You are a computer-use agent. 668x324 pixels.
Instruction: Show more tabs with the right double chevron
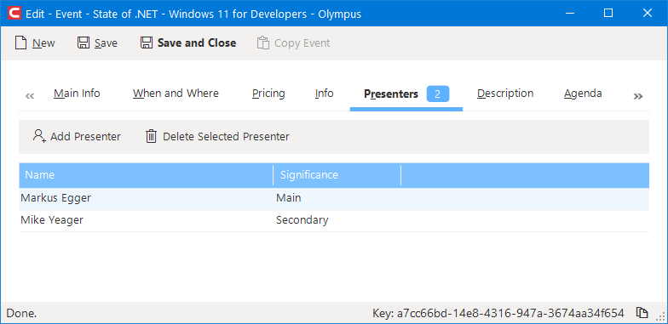(637, 96)
